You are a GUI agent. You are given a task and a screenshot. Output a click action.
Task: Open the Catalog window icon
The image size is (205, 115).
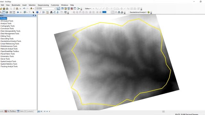tap(65, 9)
